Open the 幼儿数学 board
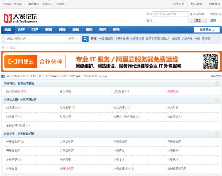This screenshot has width=222, height=176. tap(65, 108)
